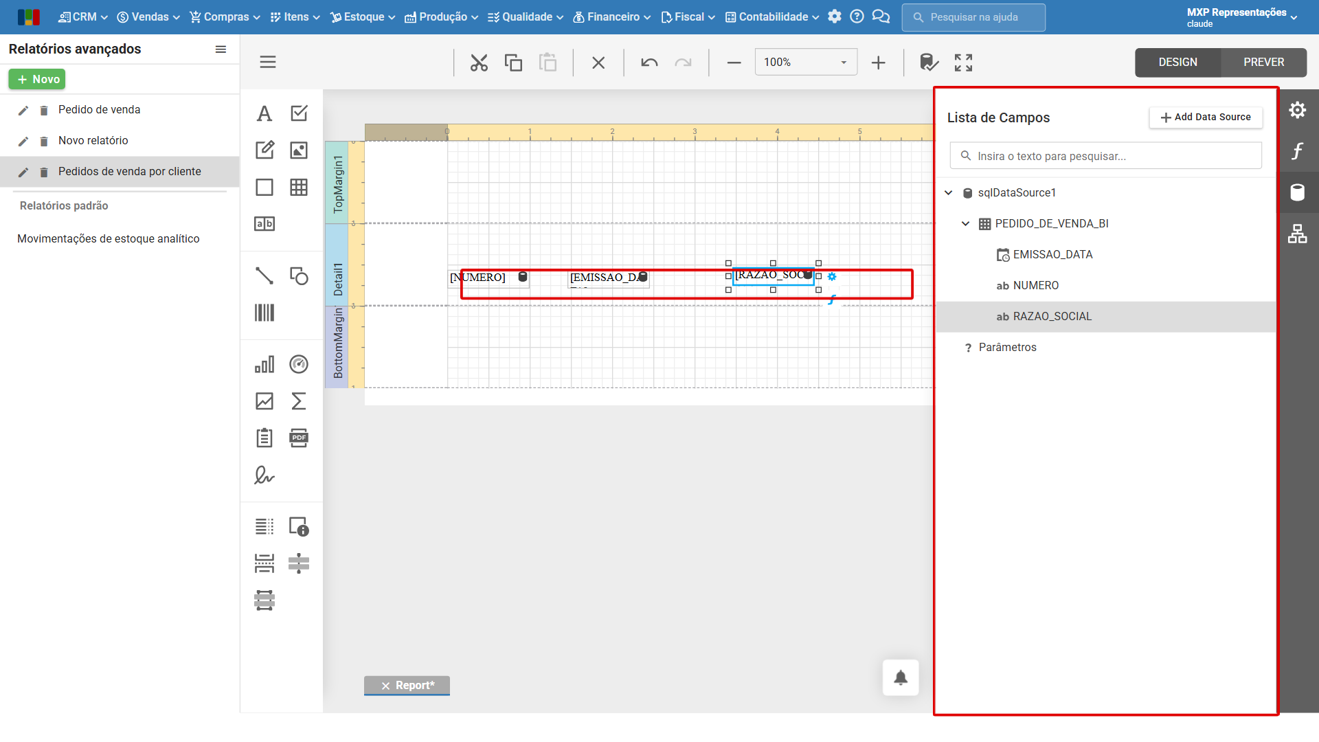
Task: Select the Line drawing tool
Action: [264, 276]
